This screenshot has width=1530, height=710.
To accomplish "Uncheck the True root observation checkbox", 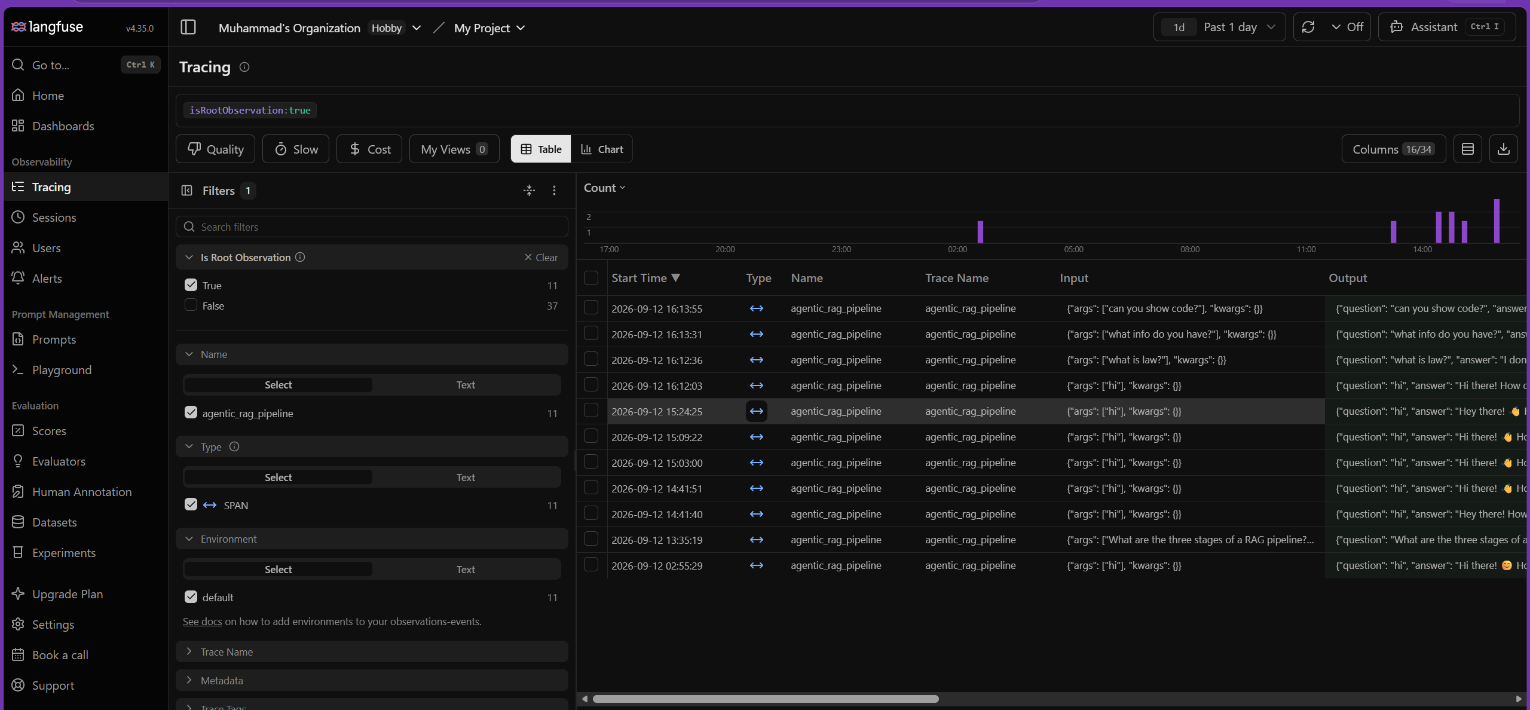I will [191, 285].
